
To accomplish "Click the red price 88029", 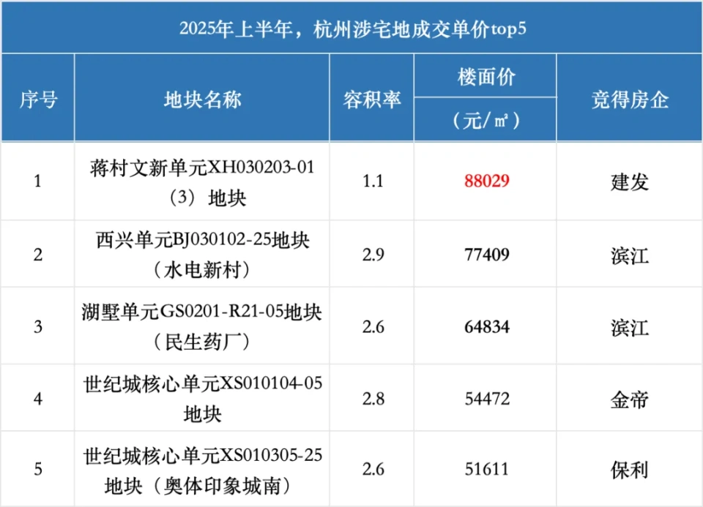I will click(x=487, y=181).
